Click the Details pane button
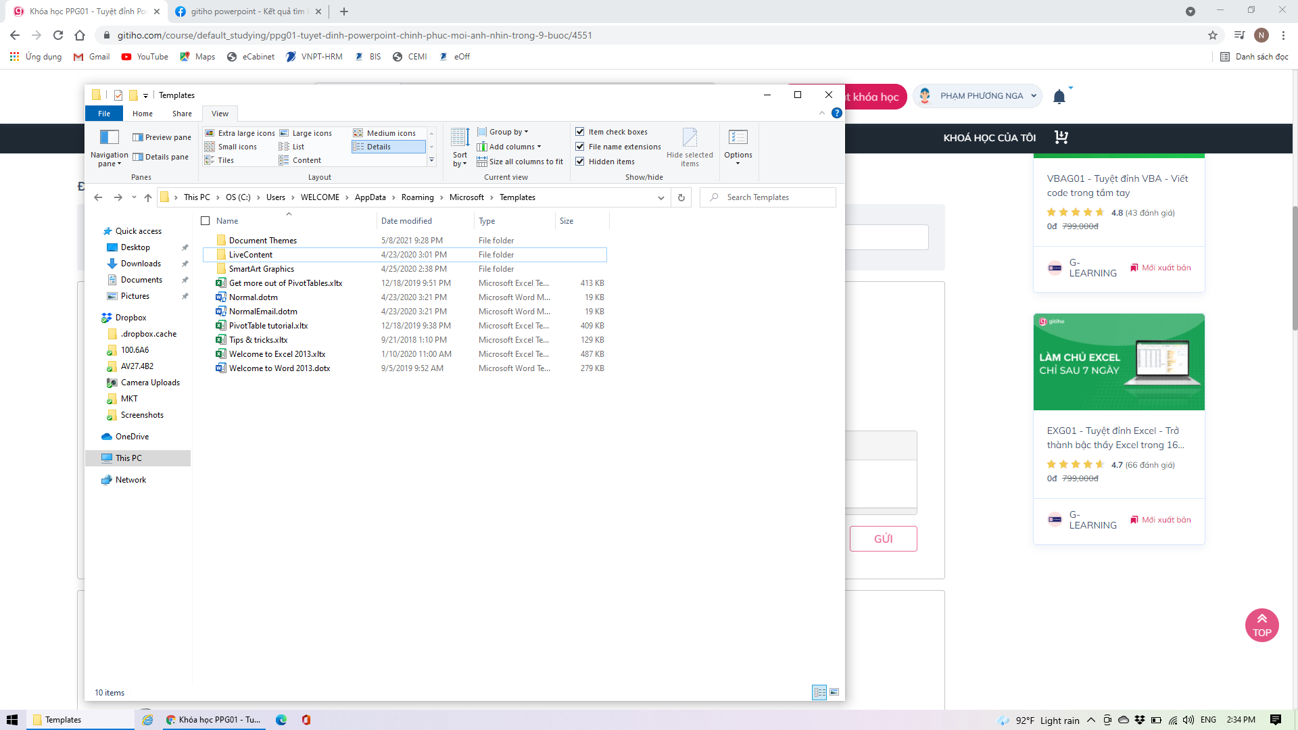The width and height of the screenshot is (1298, 730). tap(160, 157)
